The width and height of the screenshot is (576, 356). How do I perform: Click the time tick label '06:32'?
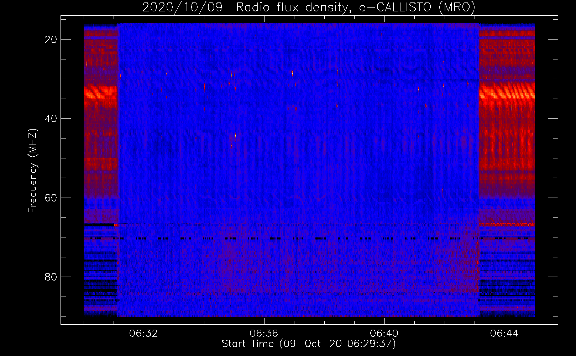click(x=143, y=334)
